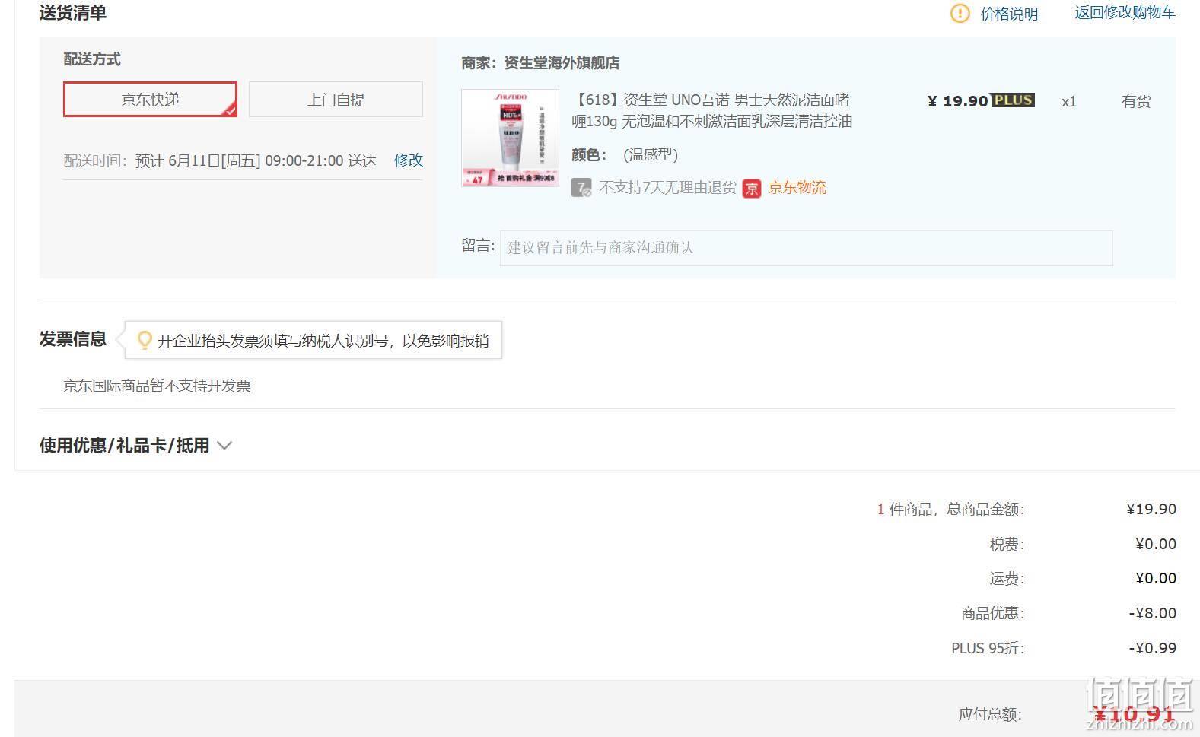Click the x1 quantity text
Screen dimensions: 1200x737
click(1068, 102)
